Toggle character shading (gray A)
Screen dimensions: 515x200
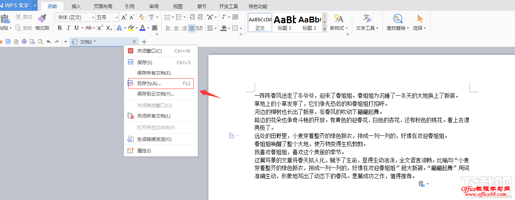[x=155, y=28]
